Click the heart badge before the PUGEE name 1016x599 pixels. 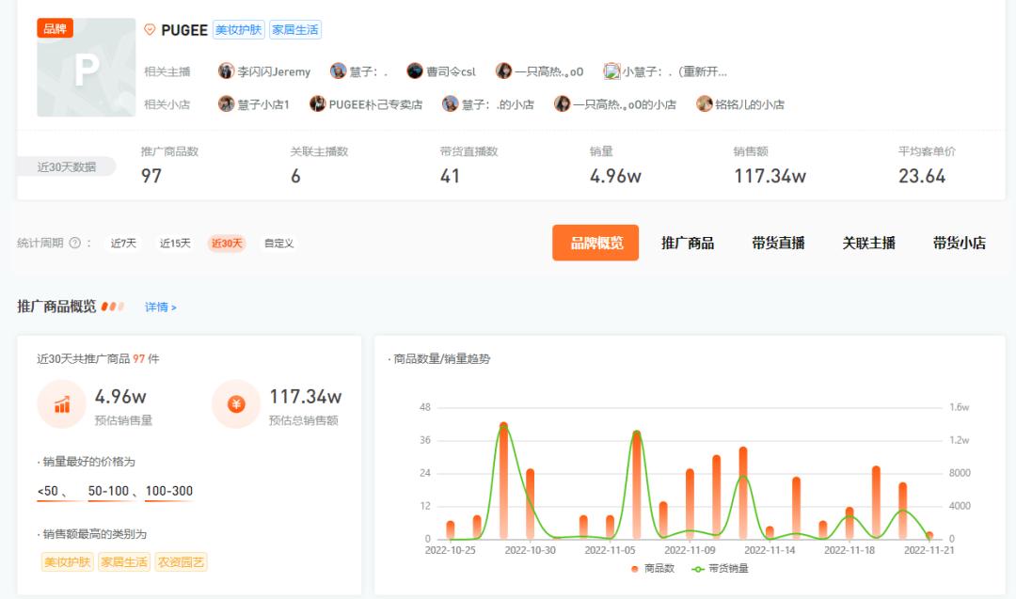(149, 29)
